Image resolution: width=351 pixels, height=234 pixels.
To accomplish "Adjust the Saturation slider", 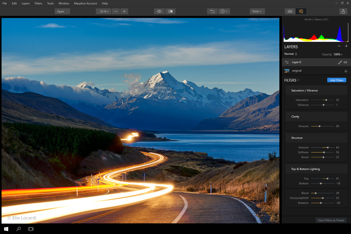I will 326,100.
